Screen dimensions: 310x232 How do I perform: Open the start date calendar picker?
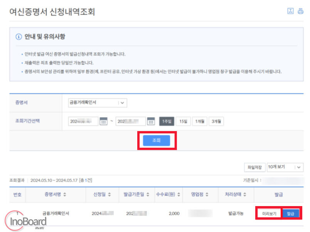[x=103, y=121]
